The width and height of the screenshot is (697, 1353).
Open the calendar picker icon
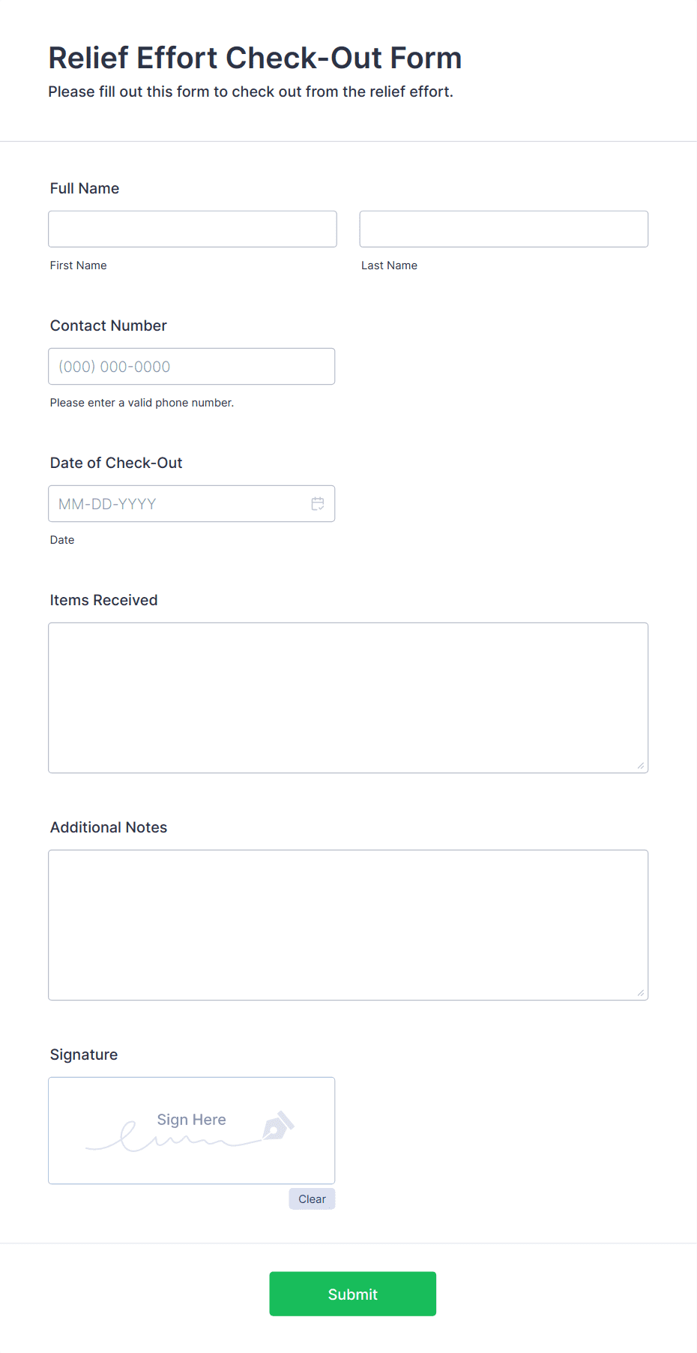tap(318, 504)
